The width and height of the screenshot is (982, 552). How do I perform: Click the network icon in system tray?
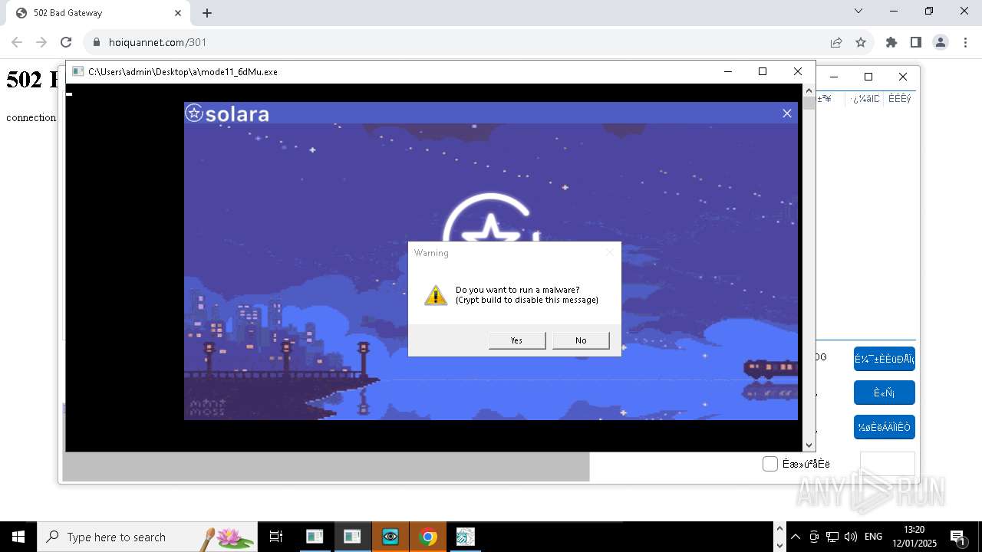tap(832, 537)
